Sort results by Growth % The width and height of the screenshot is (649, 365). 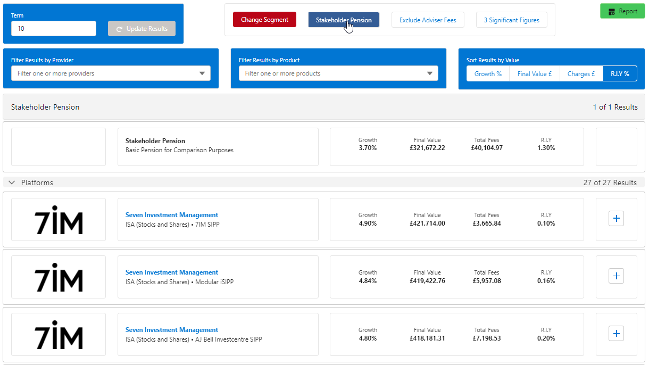coord(488,74)
